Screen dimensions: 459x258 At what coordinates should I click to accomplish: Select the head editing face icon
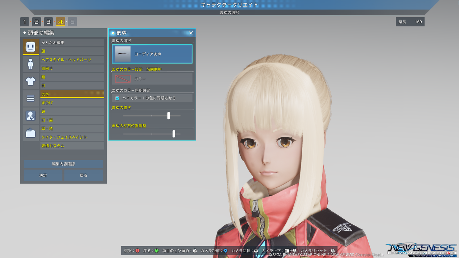30,47
